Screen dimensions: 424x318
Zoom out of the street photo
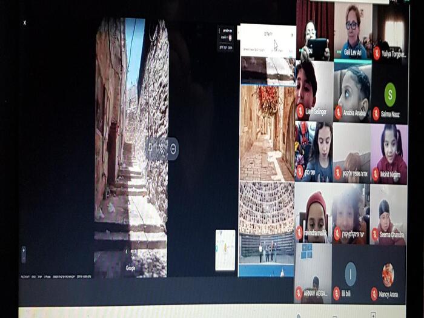[x=24, y=259]
